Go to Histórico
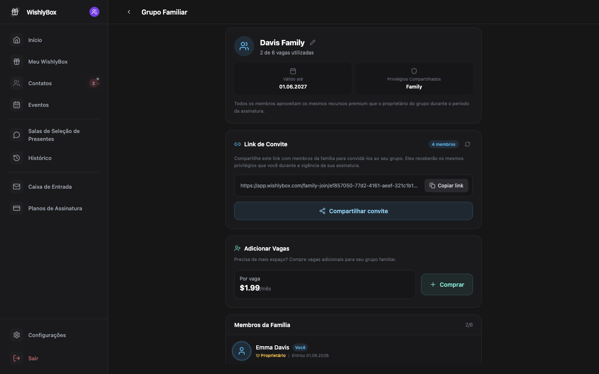Image resolution: width=599 pixels, height=374 pixels. 54,158
